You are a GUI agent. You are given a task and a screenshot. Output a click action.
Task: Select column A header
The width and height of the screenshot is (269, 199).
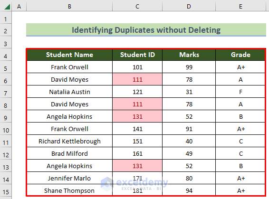[x=19, y=7]
